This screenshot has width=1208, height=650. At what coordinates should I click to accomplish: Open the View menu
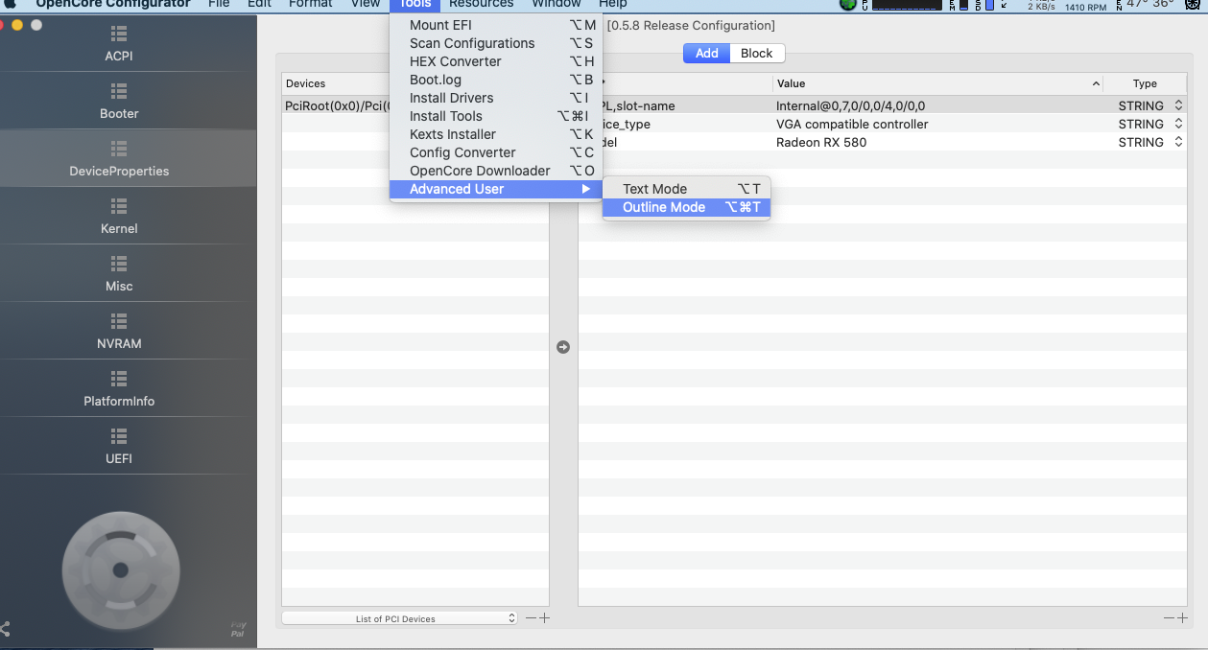click(366, 4)
